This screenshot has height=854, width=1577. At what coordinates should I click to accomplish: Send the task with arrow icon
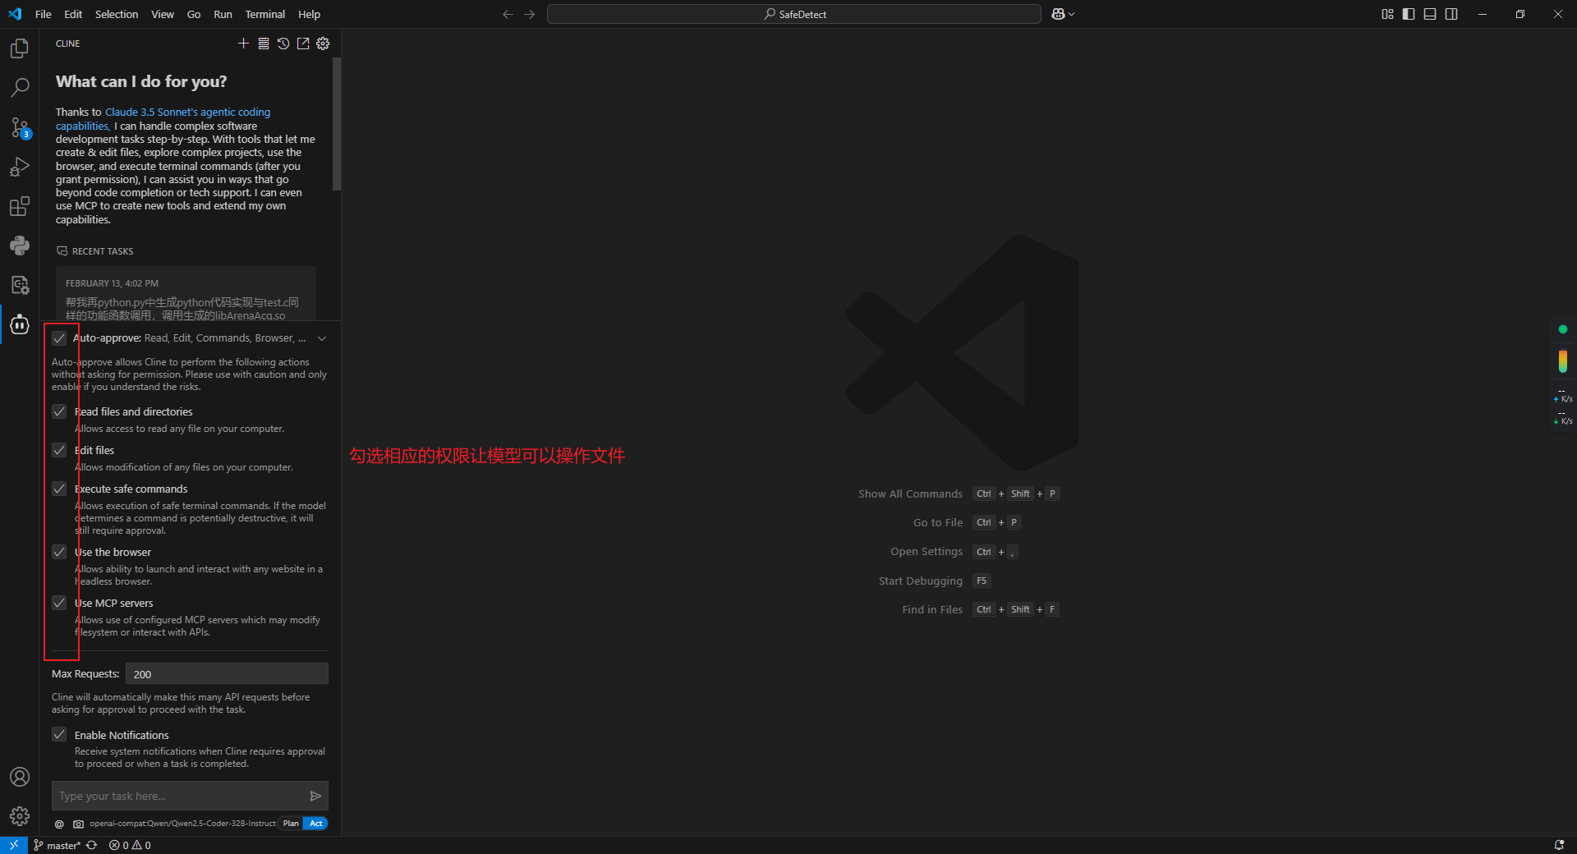[315, 796]
